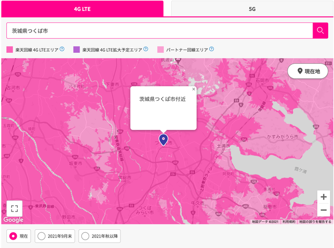The height and width of the screenshot is (248, 334).
Task: Click the 茨城県つくば市付近 popup text
Action: (x=162, y=99)
